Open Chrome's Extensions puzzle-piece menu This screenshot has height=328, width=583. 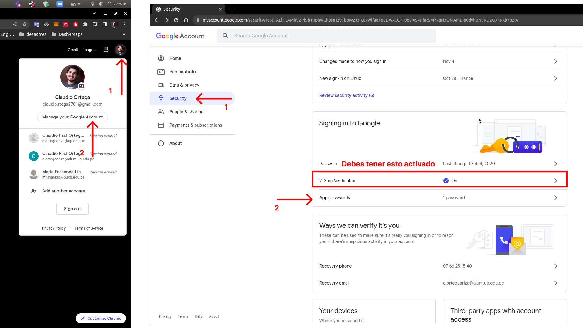click(85, 24)
